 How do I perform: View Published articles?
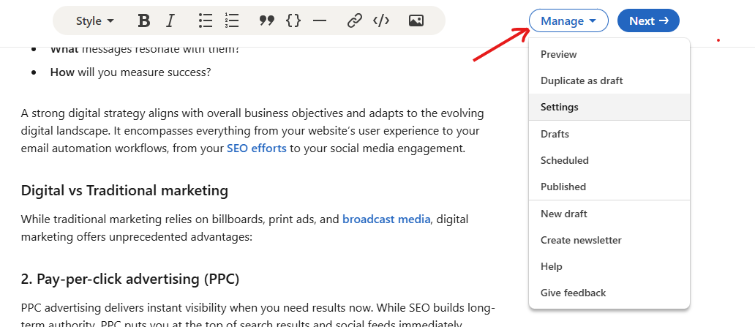tap(609, 187)
